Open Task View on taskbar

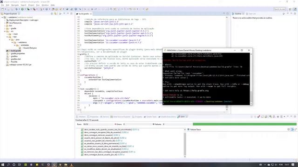(x=20, y=165)
